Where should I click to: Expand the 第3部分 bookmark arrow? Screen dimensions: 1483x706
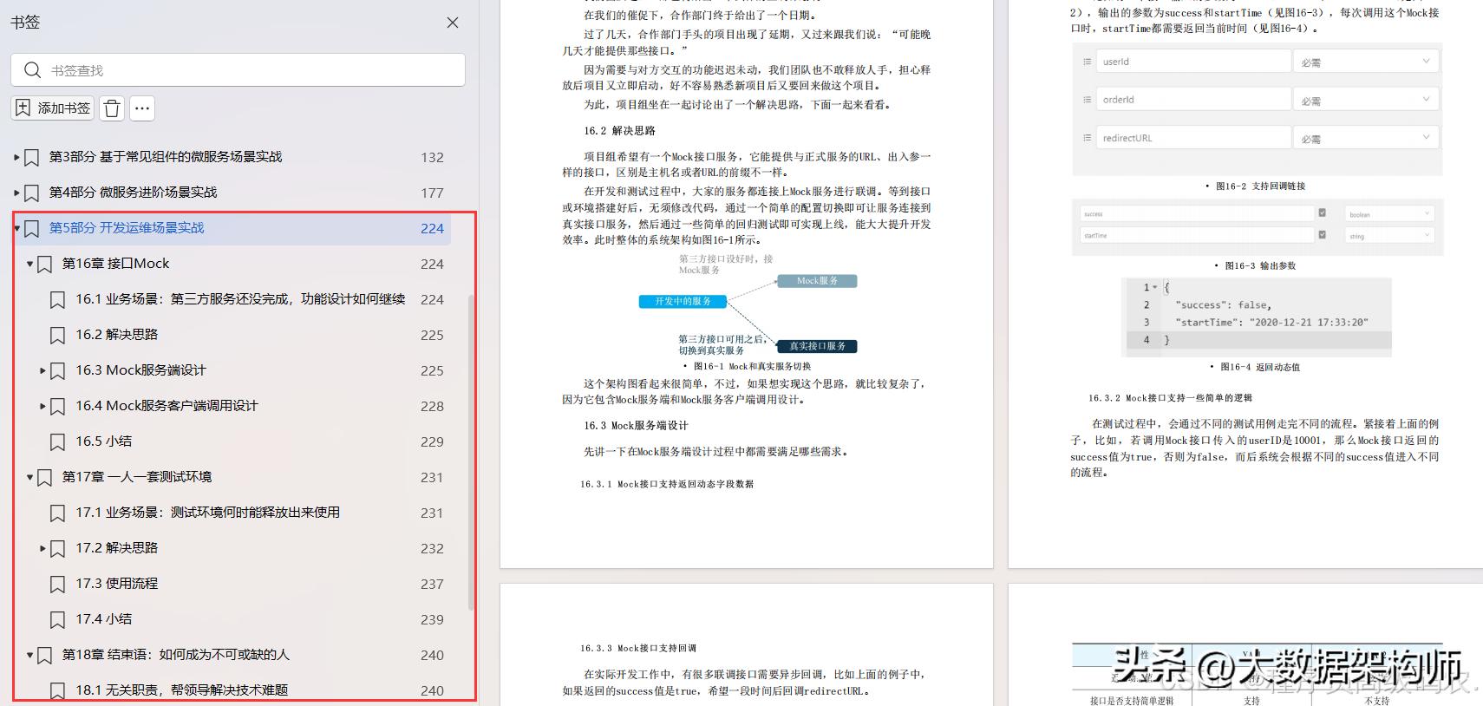click(16, 157)
